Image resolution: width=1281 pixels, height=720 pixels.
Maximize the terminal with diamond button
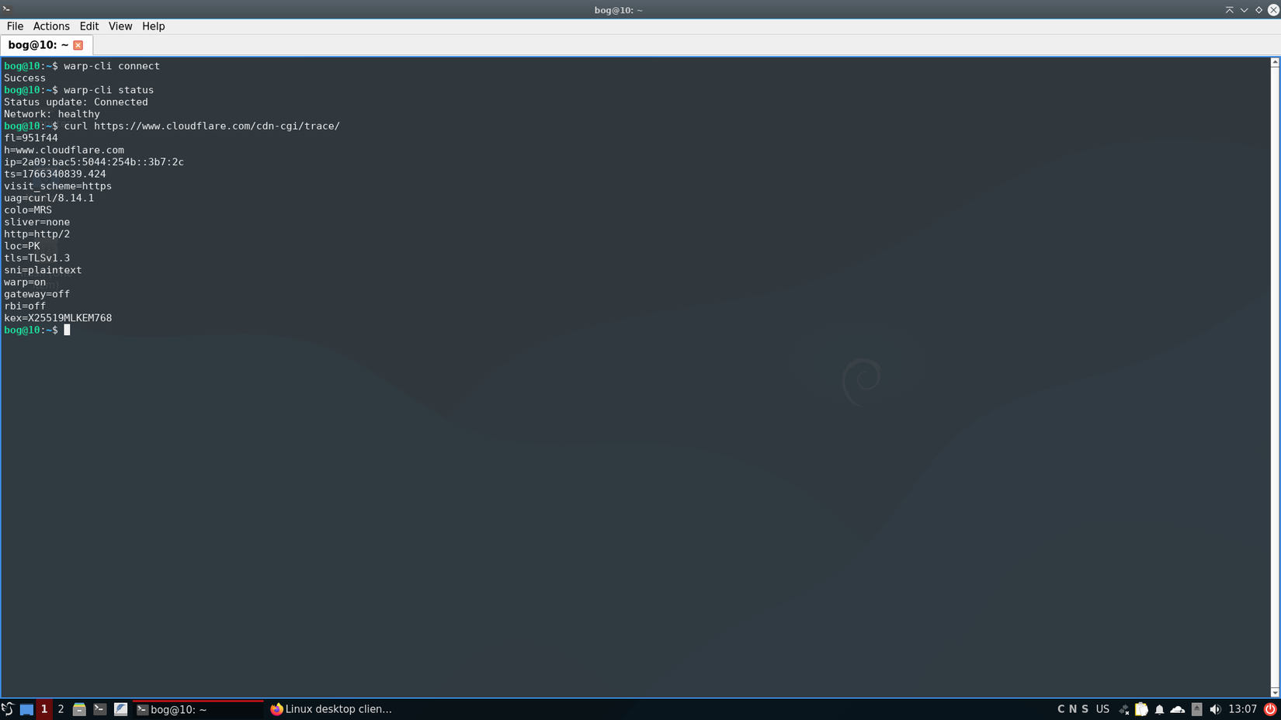1258,10
